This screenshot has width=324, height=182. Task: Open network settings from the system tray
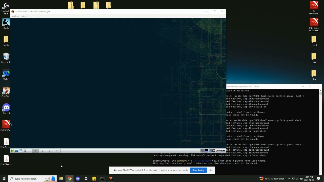point(293,179)
